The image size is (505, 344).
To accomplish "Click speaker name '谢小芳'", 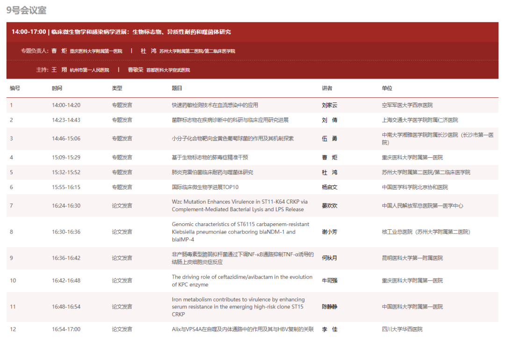I will [330, 232].
